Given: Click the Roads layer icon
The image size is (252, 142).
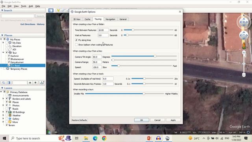Looking at the screenshot, I should [x=10, y=109].
